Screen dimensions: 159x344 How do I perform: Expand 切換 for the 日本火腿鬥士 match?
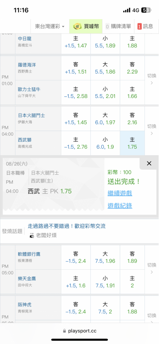(x=152, y=130)
